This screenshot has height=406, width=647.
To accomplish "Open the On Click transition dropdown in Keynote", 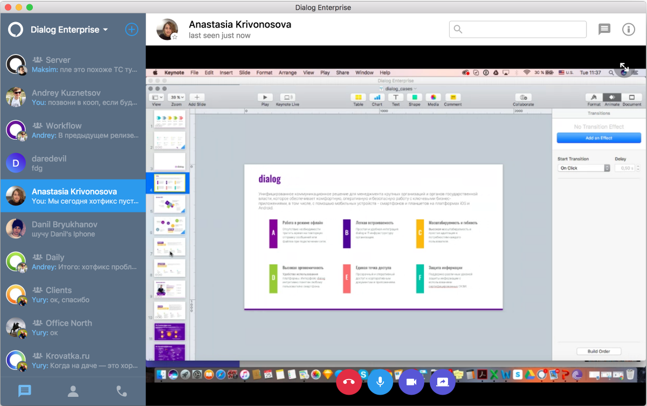I will (583, 168).
